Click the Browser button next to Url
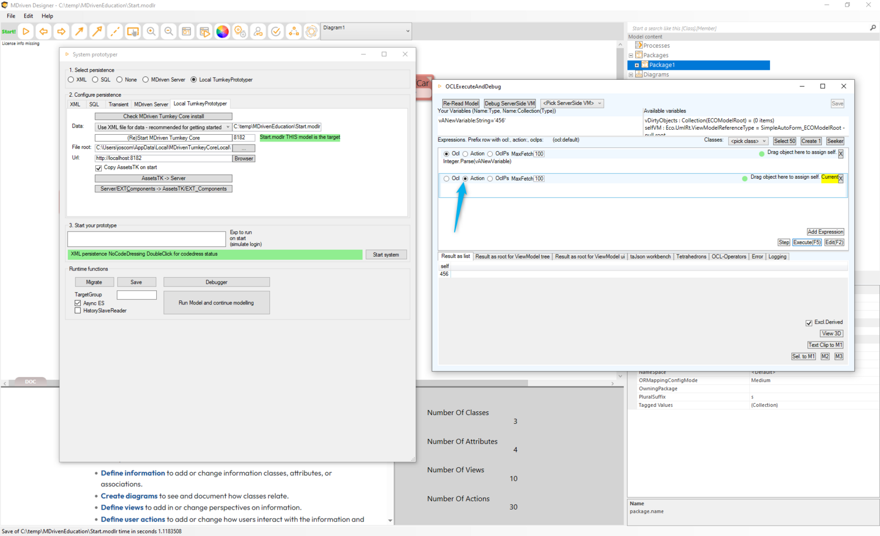This screenshot has height=536, width=880. click(x=244, y=158)
